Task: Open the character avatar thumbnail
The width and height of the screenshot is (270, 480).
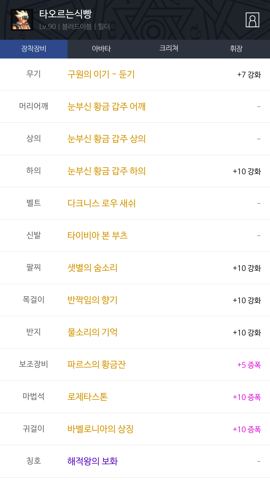Action: pos(22,20)
